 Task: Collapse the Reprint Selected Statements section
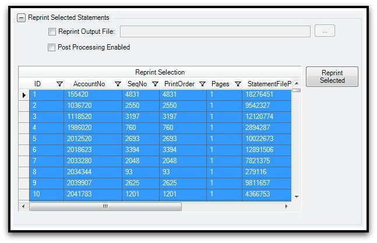point(21,18)
